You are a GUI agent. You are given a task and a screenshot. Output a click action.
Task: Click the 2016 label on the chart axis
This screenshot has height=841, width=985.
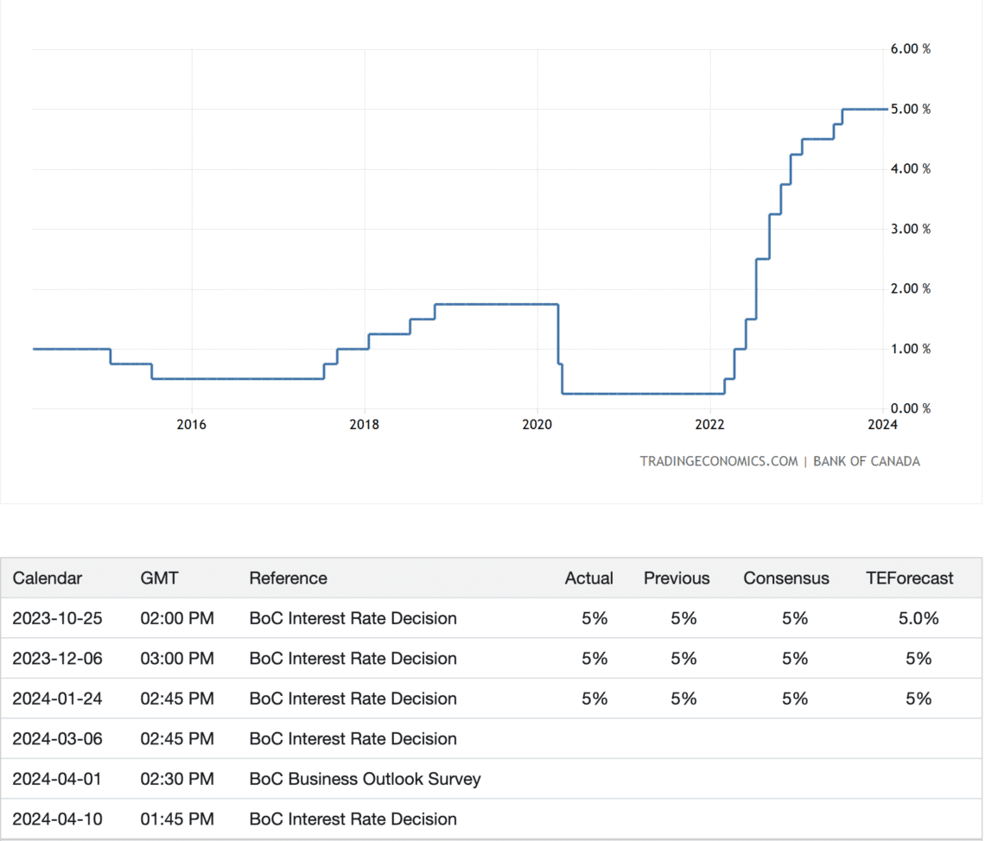click(x=191, y=424)
